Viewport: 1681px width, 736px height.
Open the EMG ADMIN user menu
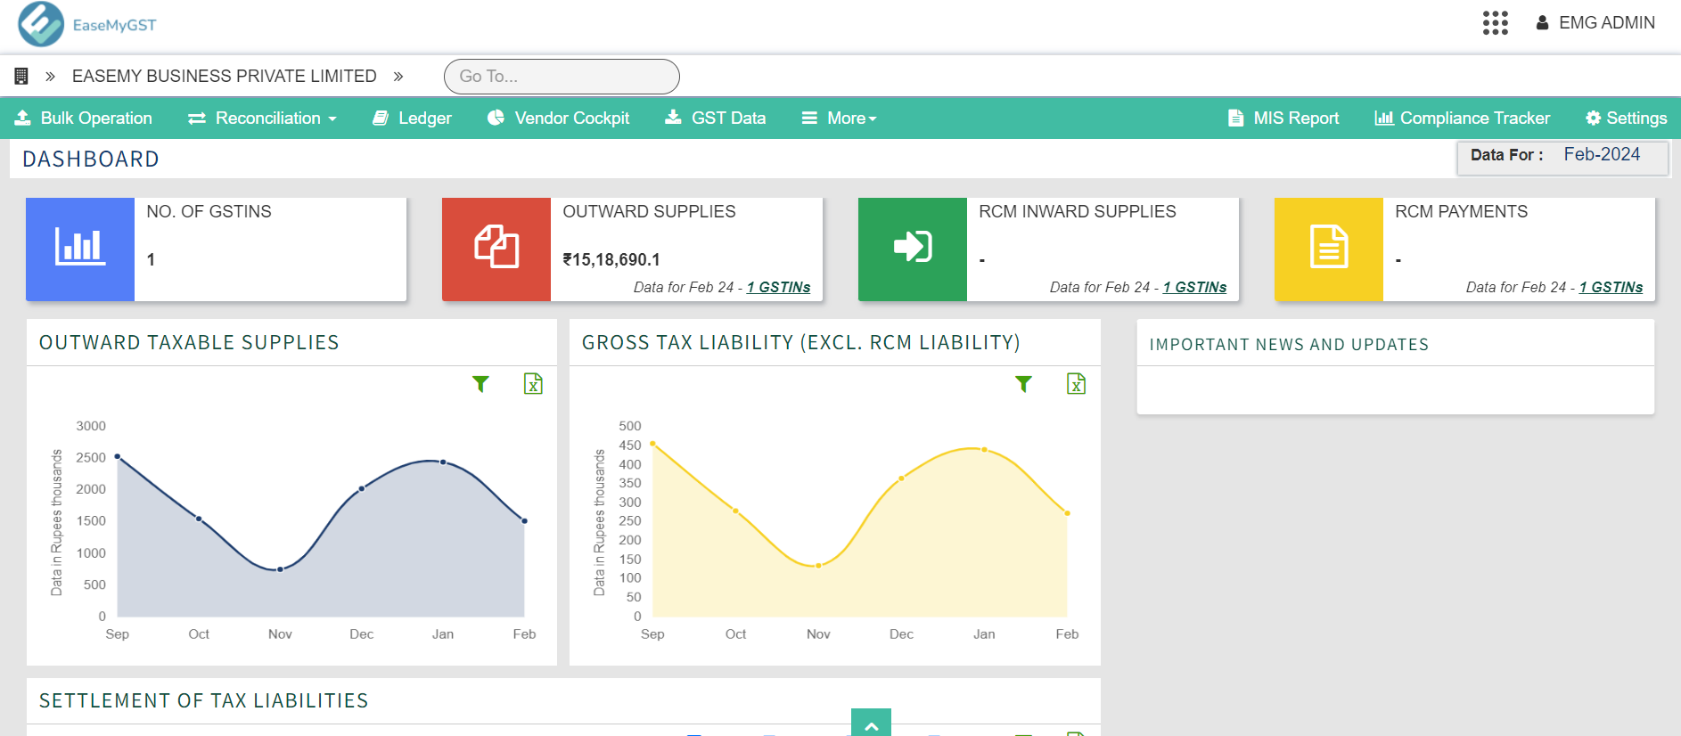coord(1595,23)
